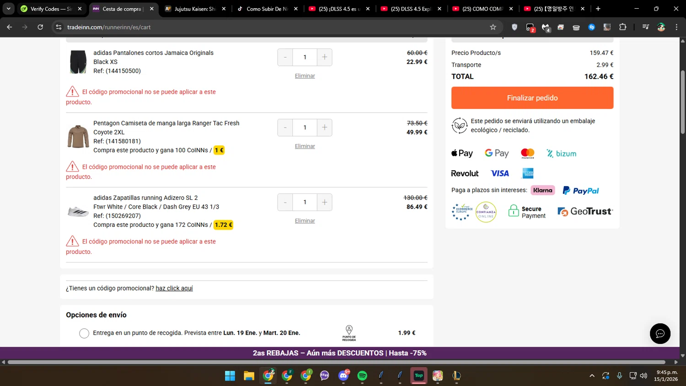
Task: Remove Pentagon Camiseta via Eliminar link
Action: click(305, 146)
